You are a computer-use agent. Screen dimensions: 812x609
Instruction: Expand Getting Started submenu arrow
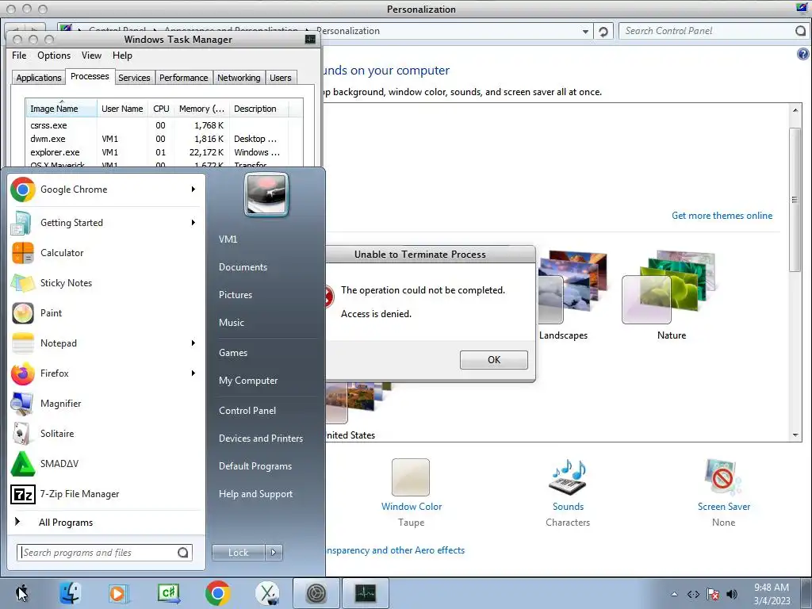coord(193,223)
